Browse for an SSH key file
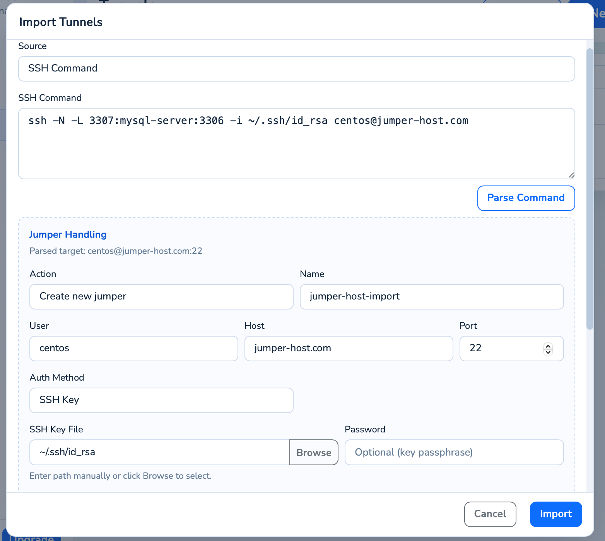 tap(314, 453)
